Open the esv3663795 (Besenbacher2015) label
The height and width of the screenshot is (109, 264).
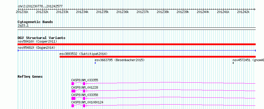coord(120,60)
